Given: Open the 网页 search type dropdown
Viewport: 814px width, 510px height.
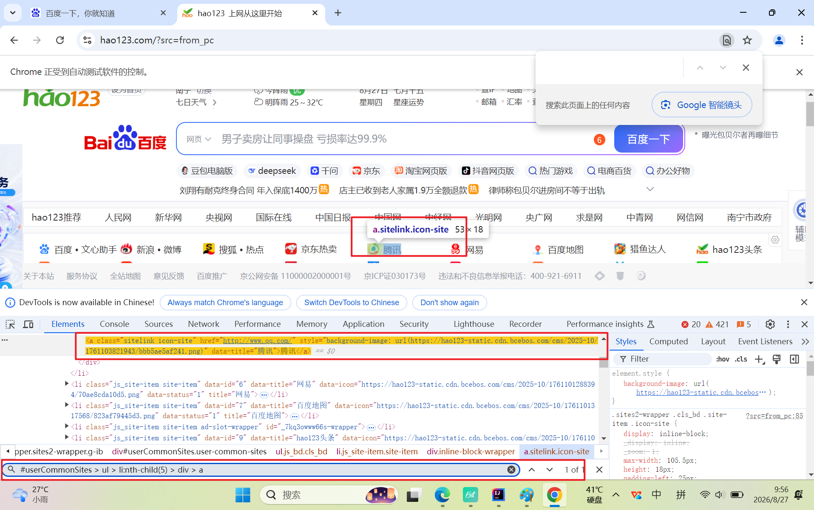Looking at the screenshot, I should [x=199, y=139].
